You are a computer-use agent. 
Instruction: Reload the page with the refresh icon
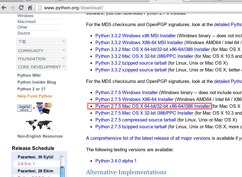(21, 7)
